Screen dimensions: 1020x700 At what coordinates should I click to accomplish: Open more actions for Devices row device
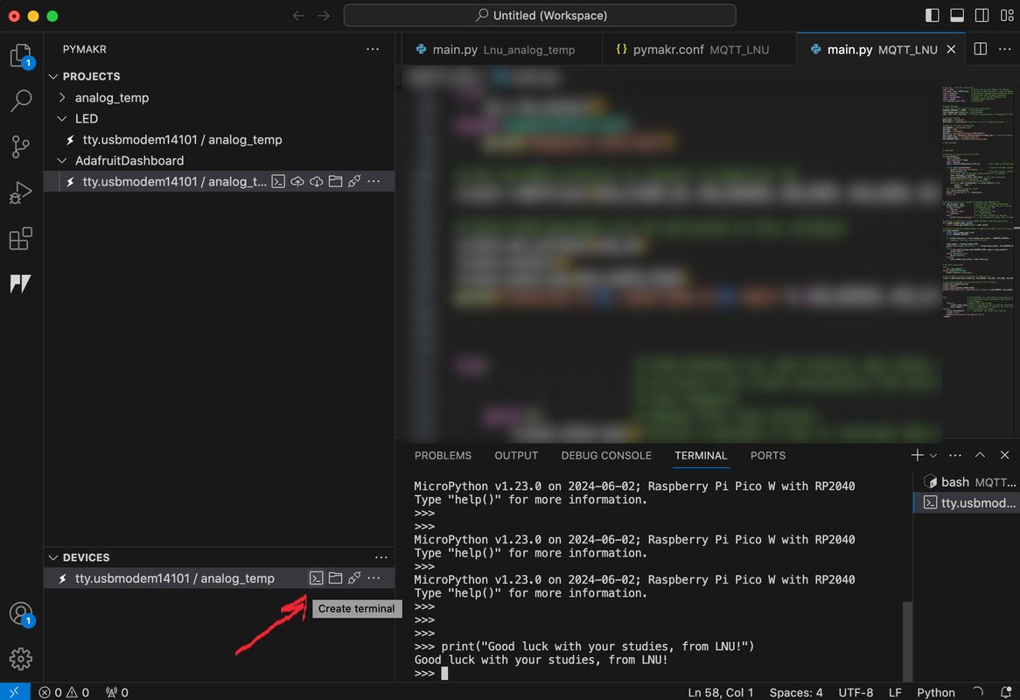pos(374,577)
